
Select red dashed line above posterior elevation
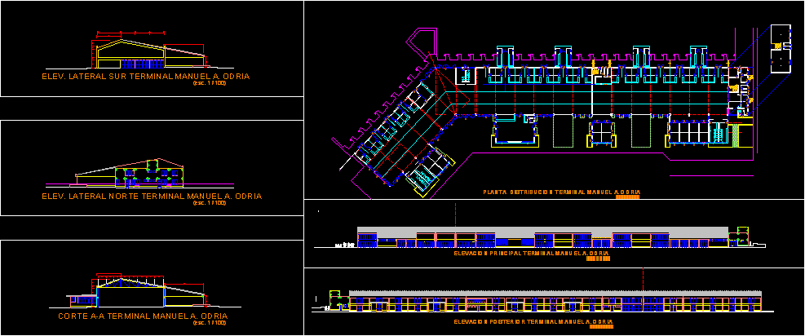[x=643, y=278]
